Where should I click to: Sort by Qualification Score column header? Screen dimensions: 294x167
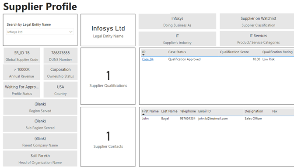pos(234,52)
